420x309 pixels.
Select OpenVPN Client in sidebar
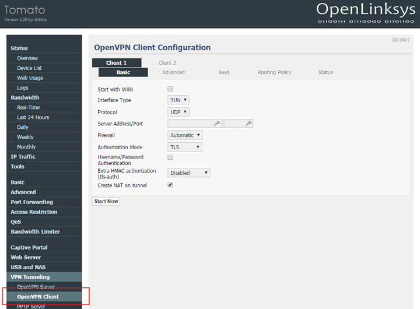[44, 297]
